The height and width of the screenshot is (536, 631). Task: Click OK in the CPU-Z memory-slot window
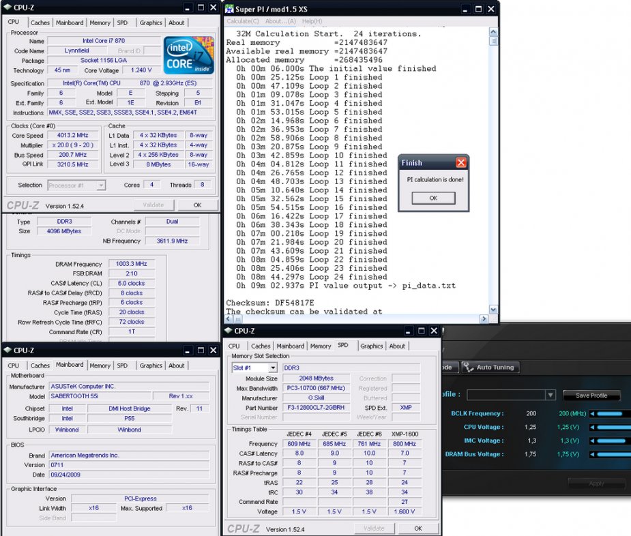pyautogui.click(x=418, y=528)
